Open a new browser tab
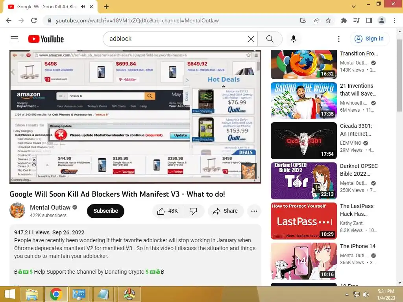Viewport: 403px width, 302px height. pos(106,7)
